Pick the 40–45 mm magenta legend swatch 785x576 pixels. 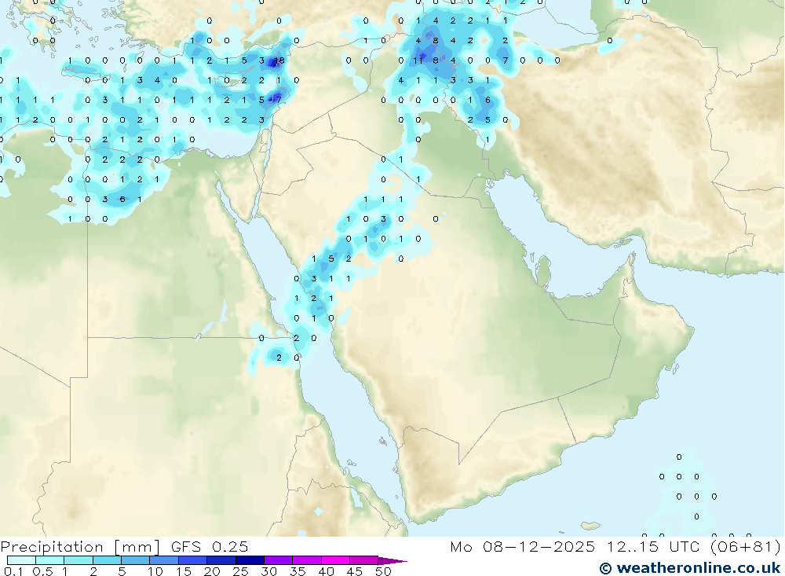(335, 560)
